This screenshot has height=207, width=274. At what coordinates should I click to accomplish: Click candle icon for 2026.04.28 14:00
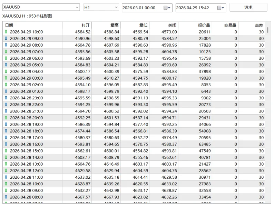[6, 157]
